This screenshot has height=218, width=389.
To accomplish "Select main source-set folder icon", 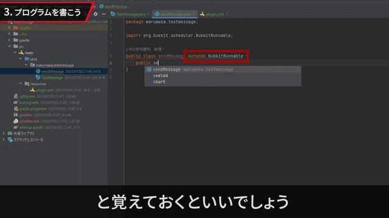I will (21, 53).
